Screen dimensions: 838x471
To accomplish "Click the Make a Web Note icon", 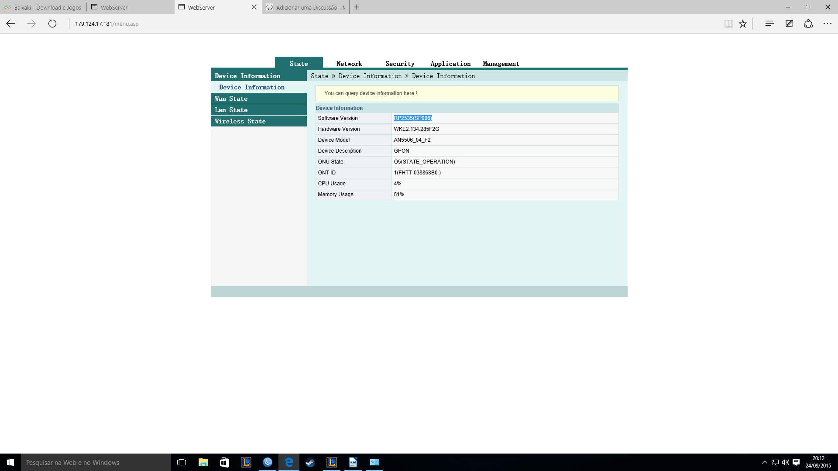I will click(789, 24).
